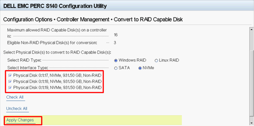This screenshot has width=254, height=126.
Task: Click the vertical scrollbar thumb
Action: pos(251,73)
